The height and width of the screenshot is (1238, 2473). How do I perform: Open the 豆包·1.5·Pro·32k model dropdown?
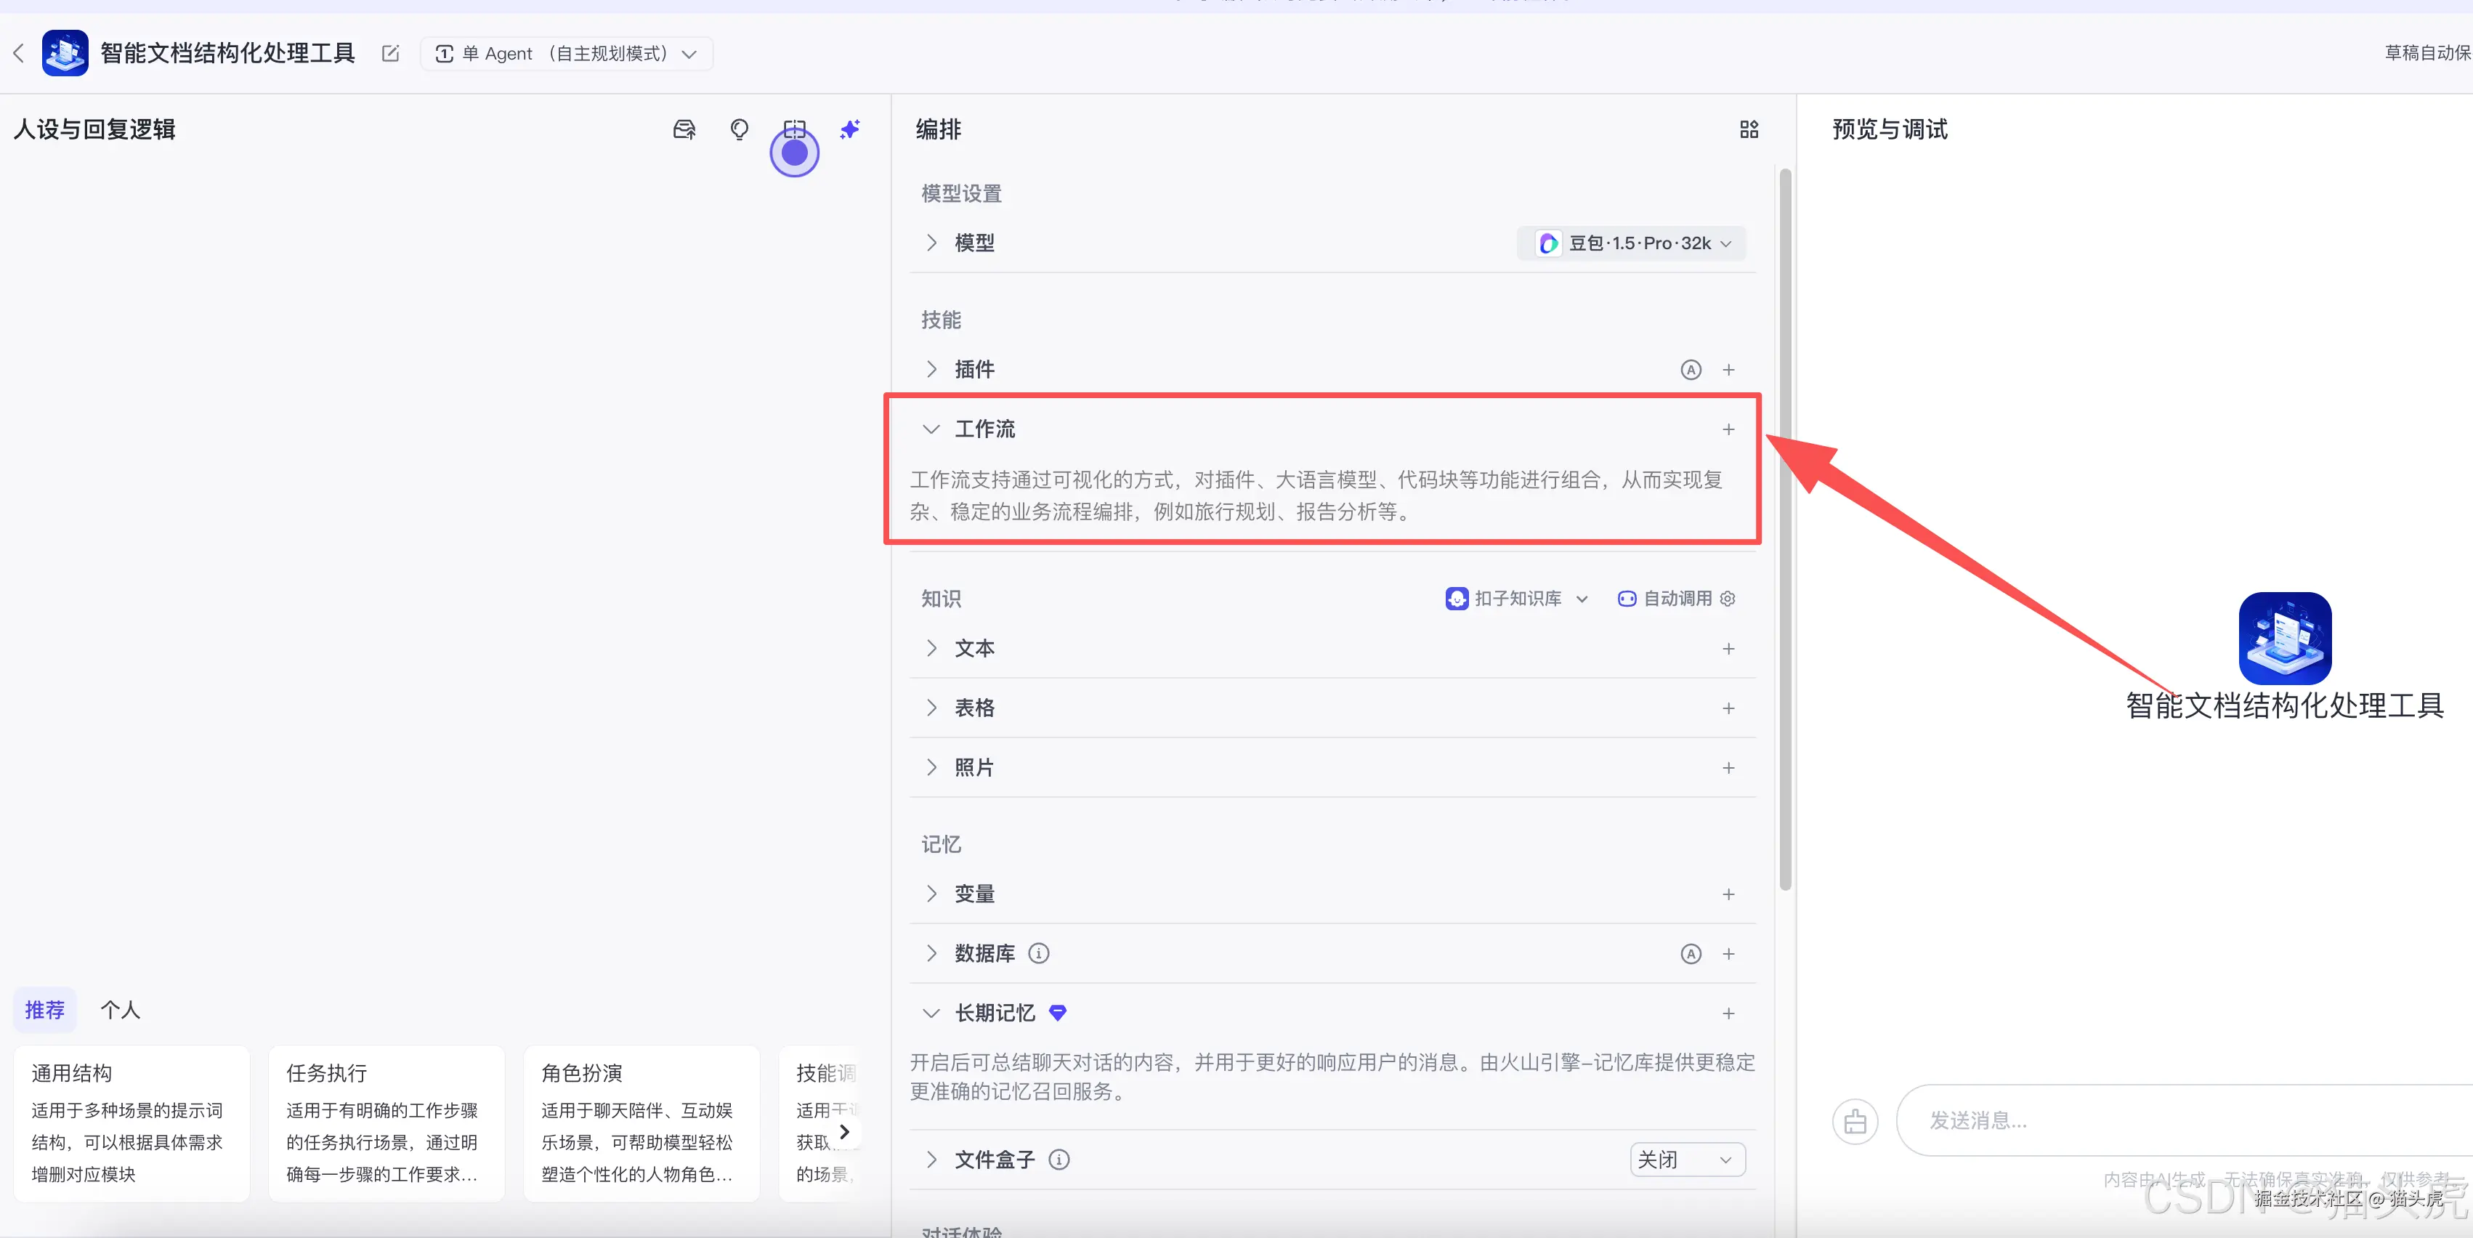pyautogui.click(x=1630, y=243)
